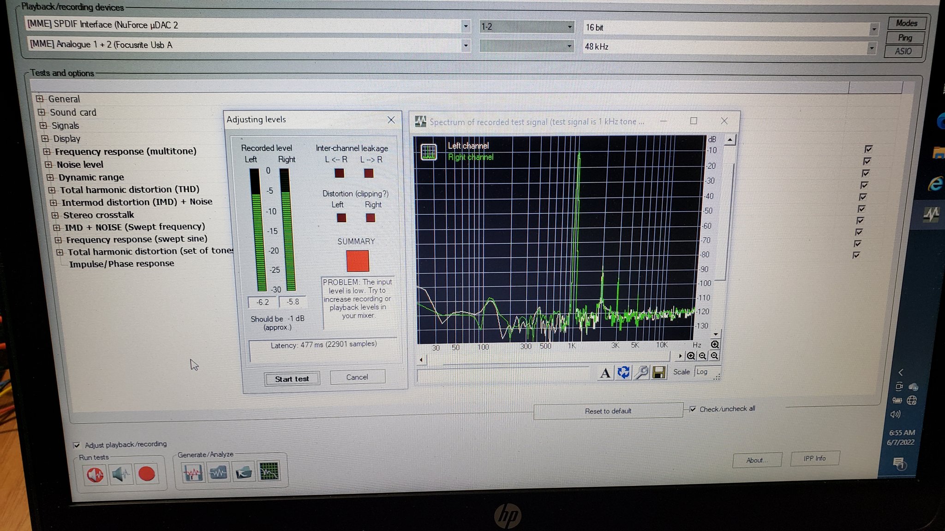Screen dimensions: 945x531
Task: Toggle the Check/uncheck all checkbox
Action: pyautogui.click(x=693, y=409)
